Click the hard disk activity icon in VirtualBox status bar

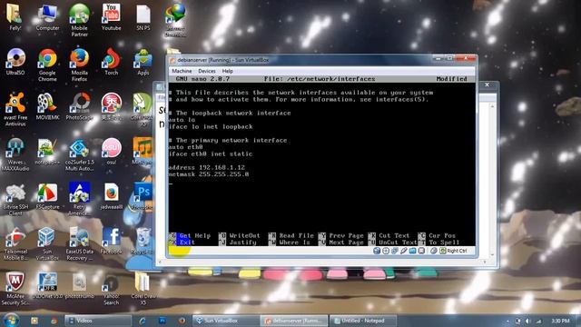coord(377,251)
